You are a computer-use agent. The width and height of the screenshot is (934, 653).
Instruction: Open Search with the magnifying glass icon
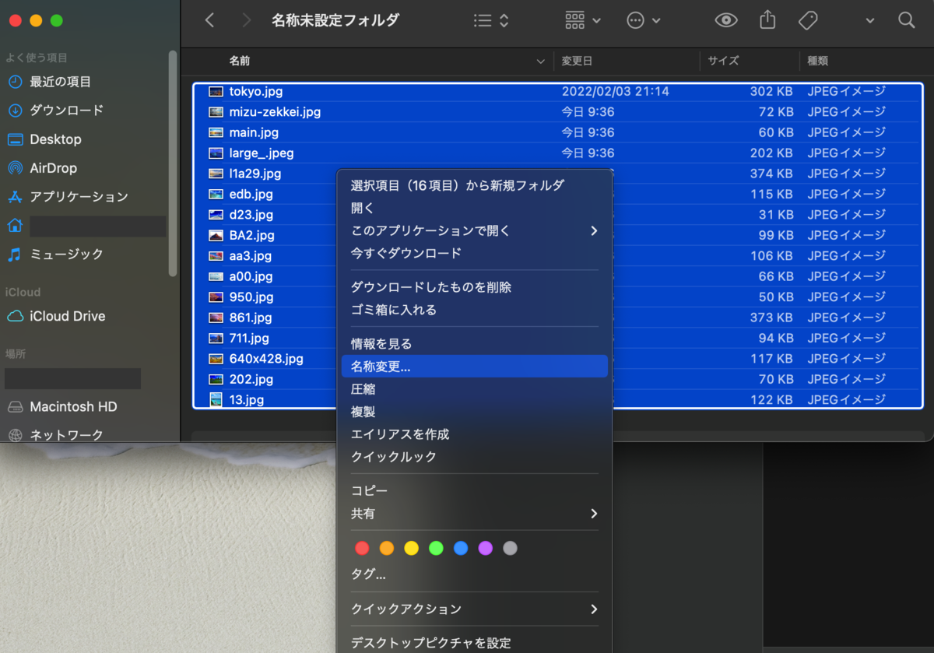click(x=906, y=20)
